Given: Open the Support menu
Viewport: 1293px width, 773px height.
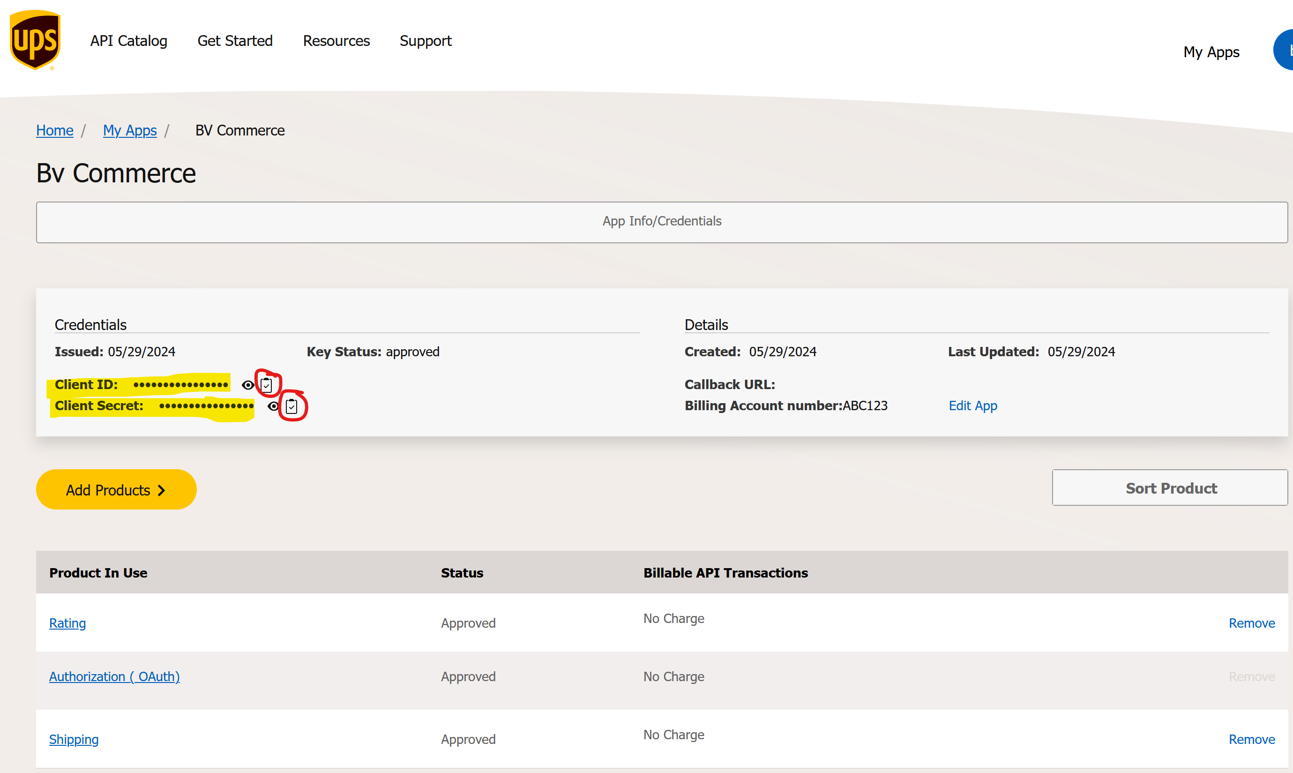Looking at the screenshot, I should [x=426, y=41].
